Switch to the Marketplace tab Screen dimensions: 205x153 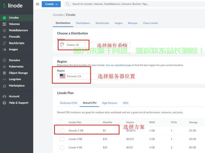[83, 23]
